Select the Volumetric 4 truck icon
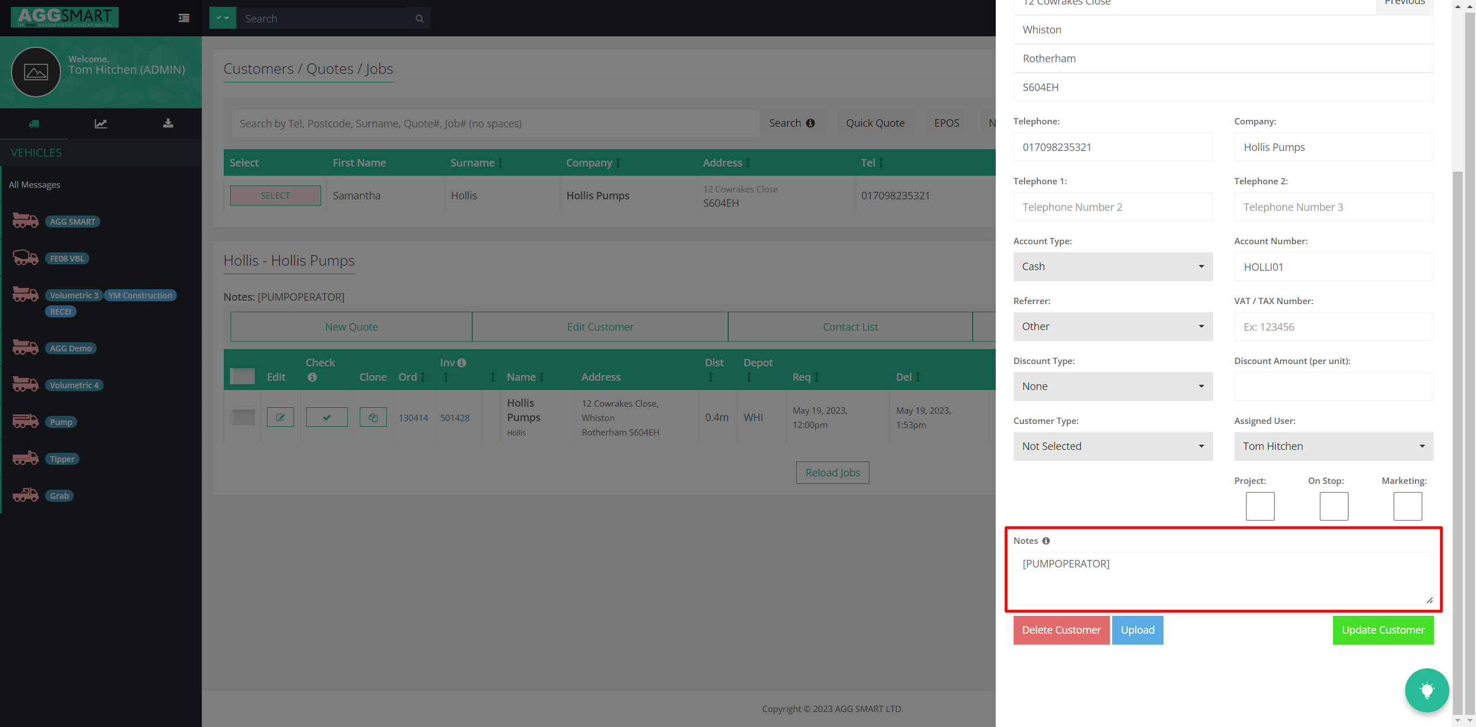This screenshot has width=1476, height=727. pos(25,385)
